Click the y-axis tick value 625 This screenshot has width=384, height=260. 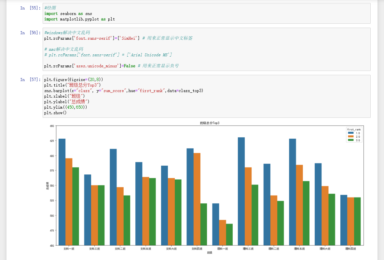point(52,141)
